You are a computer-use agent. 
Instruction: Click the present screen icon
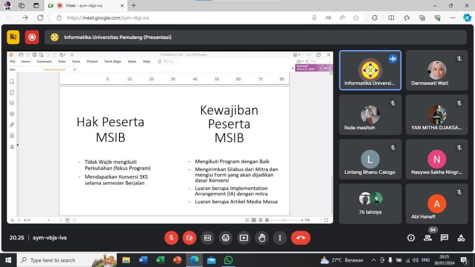tap(244, 237)
